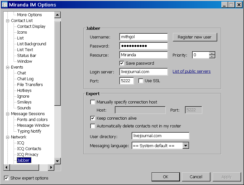
Task: Click the OK button
Action: tap(165, 177)
